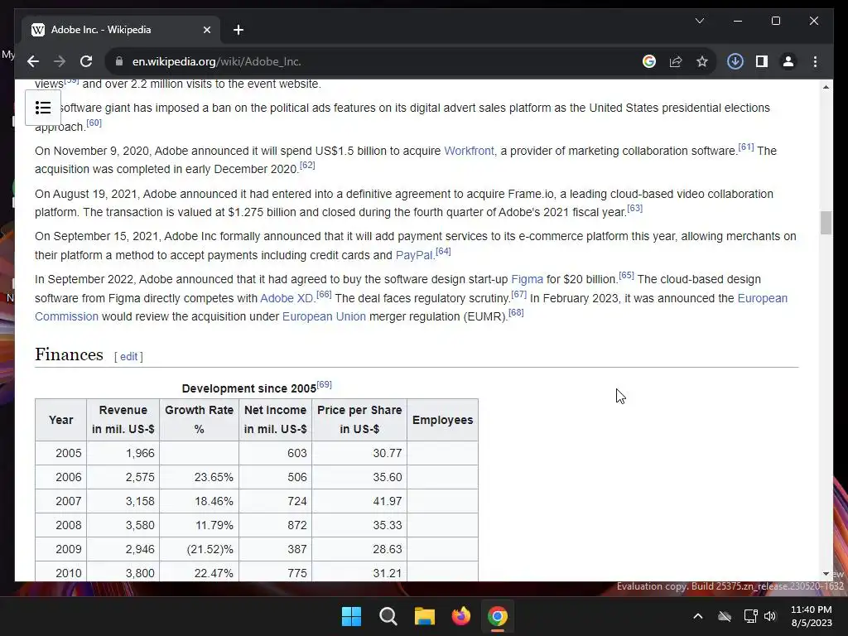Open Windows taskbar search
Image resolution: width=848 pixels, height=636 pixels.
388,616
